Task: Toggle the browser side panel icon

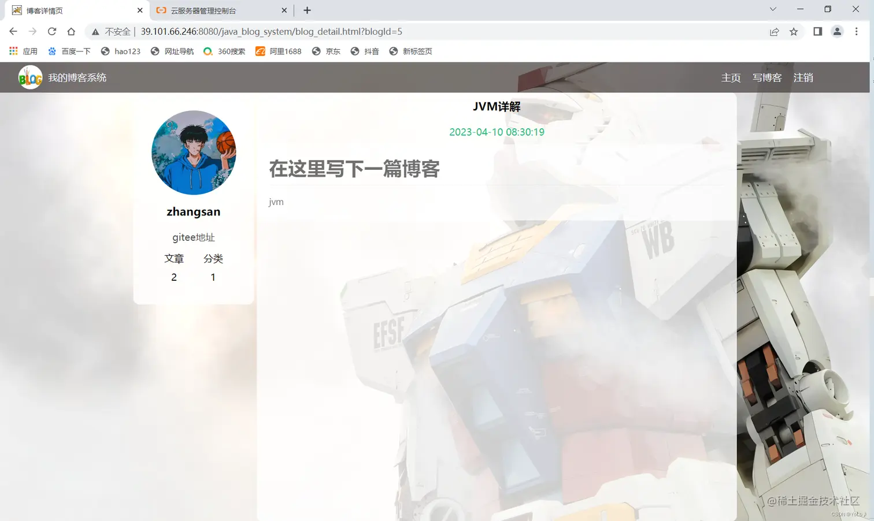Action: [817, 32]
